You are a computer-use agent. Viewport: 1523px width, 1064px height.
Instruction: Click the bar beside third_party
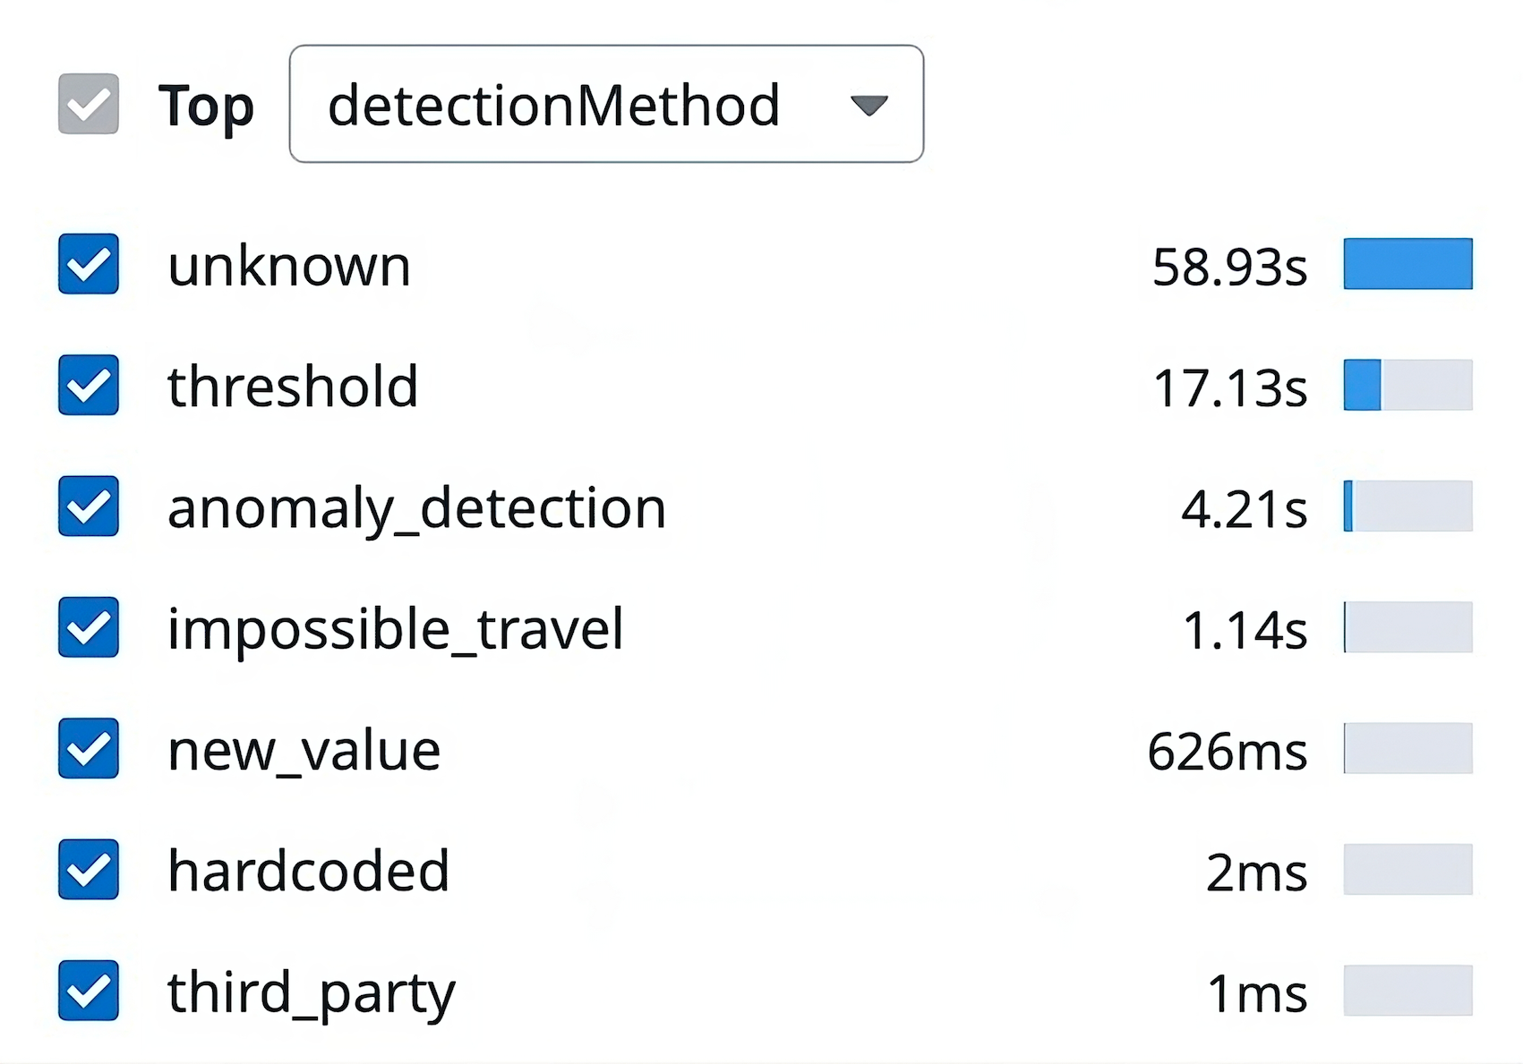click(1407, 991)
